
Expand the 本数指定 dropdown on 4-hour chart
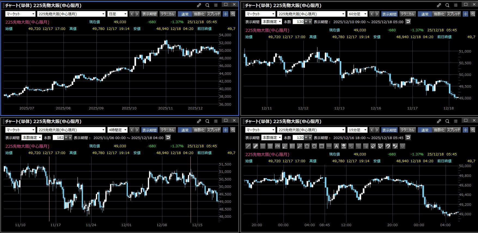[32, 137]
